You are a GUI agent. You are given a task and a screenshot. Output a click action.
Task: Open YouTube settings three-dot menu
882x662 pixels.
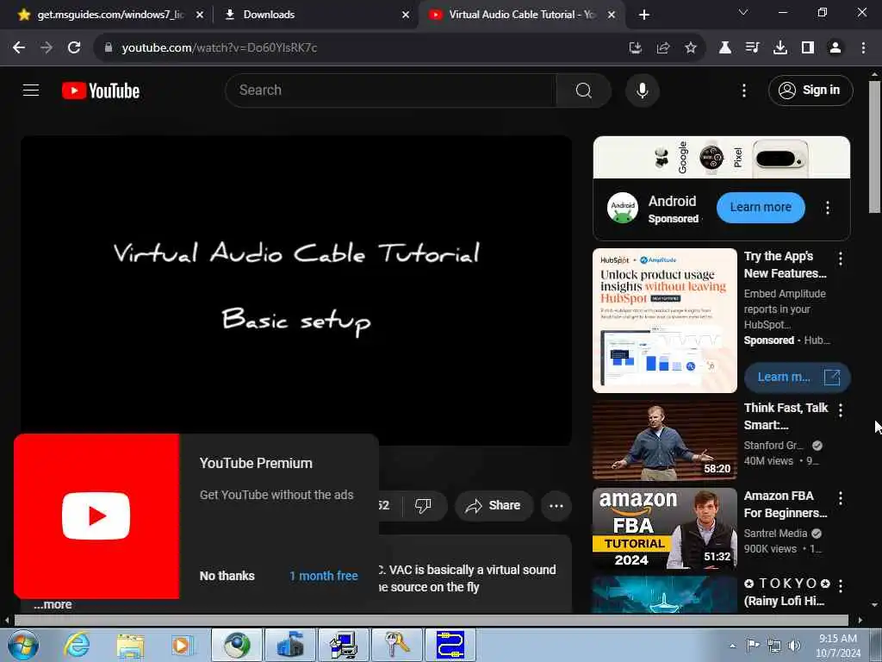coord(744,91)
